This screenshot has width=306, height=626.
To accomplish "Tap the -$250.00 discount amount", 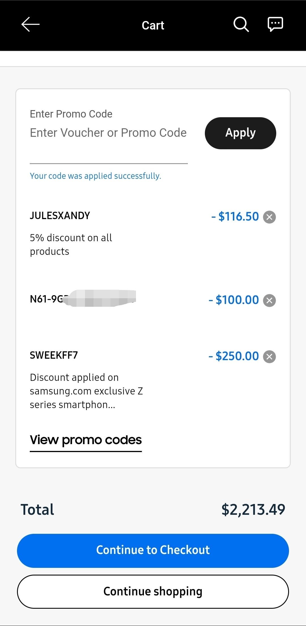I will click(234, 356).
